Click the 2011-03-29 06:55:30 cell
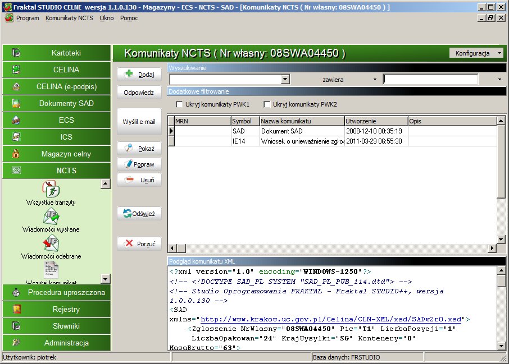This screenshot has height=364, width=509. 376,141
